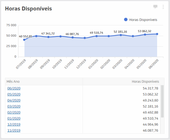Sort by Horas Disponíveis column header
Screen dimensions: 170x140
pos(145,82)
